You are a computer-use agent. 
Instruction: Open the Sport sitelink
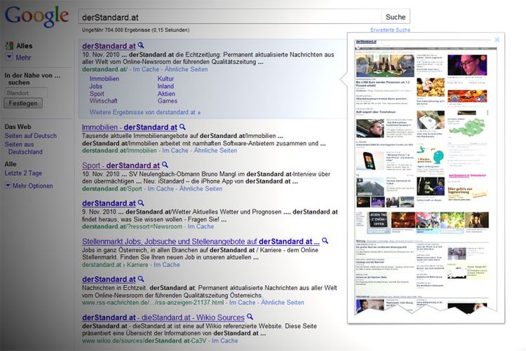97,94
